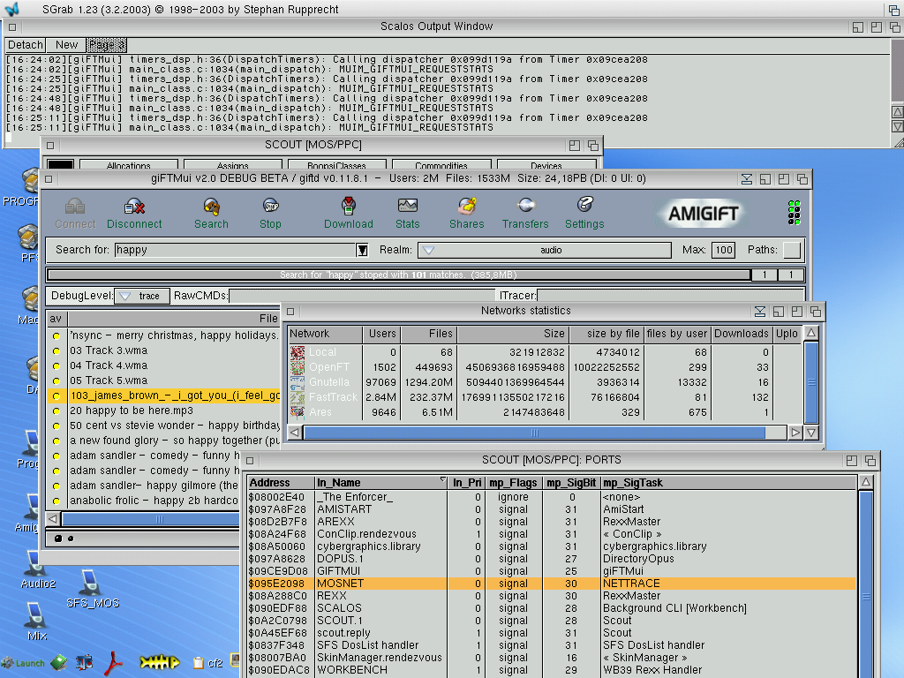Open the Search for history dropdown arrow
This screenshot has height=678, width=904.
[x=362, y=250]
